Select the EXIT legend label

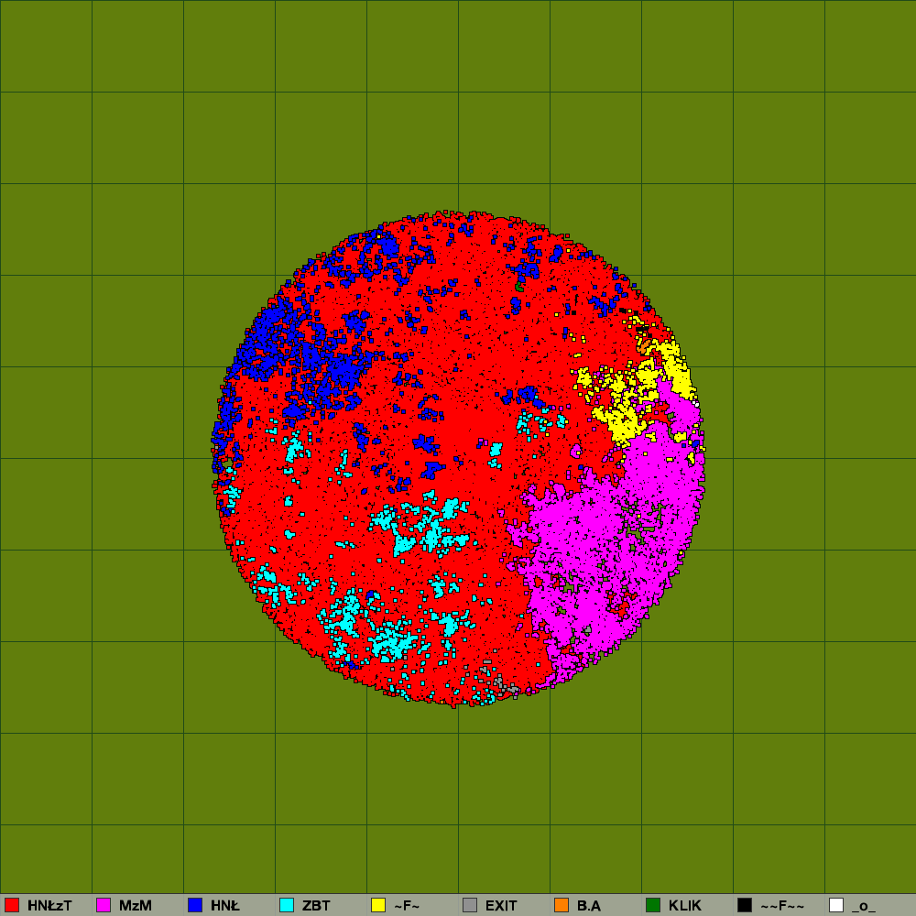501,906
